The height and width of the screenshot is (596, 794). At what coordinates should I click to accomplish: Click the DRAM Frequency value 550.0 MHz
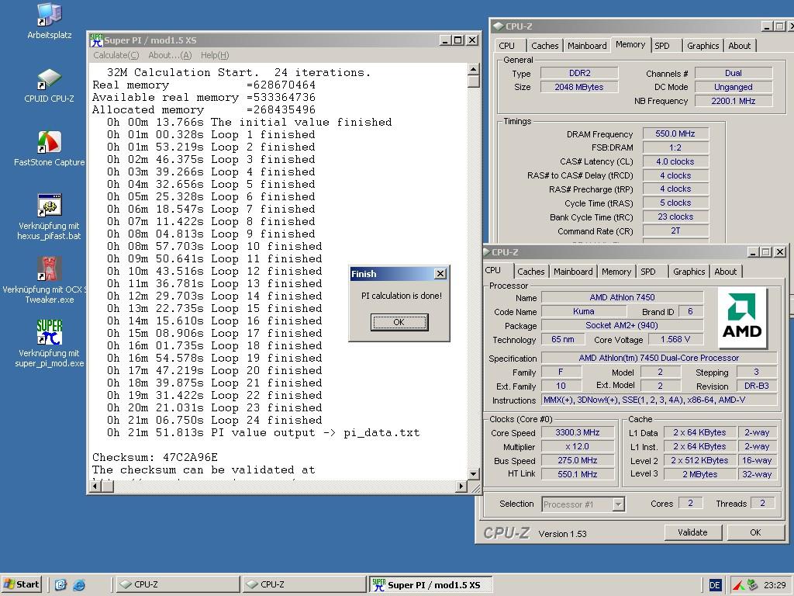coord(675,133)
